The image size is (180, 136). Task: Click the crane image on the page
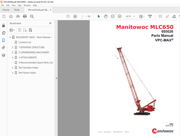click(136, 81)
